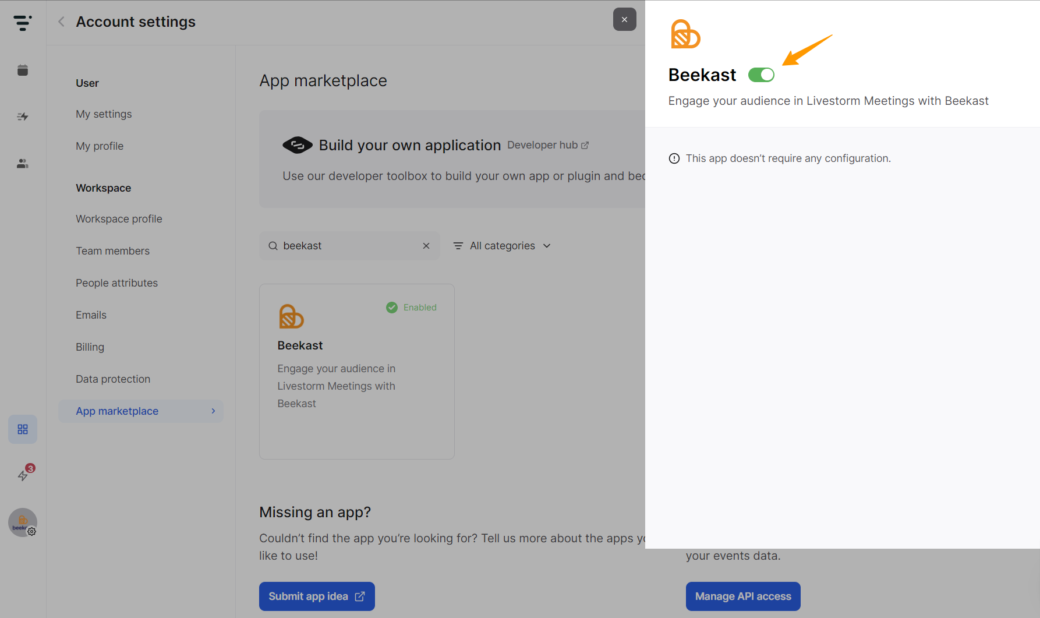The image size is (1040, 618).
Task: Click the red notification badge 3
Action: (x=30, y=468)
